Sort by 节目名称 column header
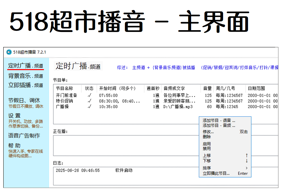 click(x=64, y=88)
